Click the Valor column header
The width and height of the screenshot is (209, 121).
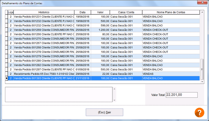point(100,12)
